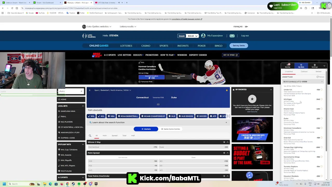332x187 pixels.
Task: Select the Under 6.5 bet radio circle
Action: tap(322, 90)
